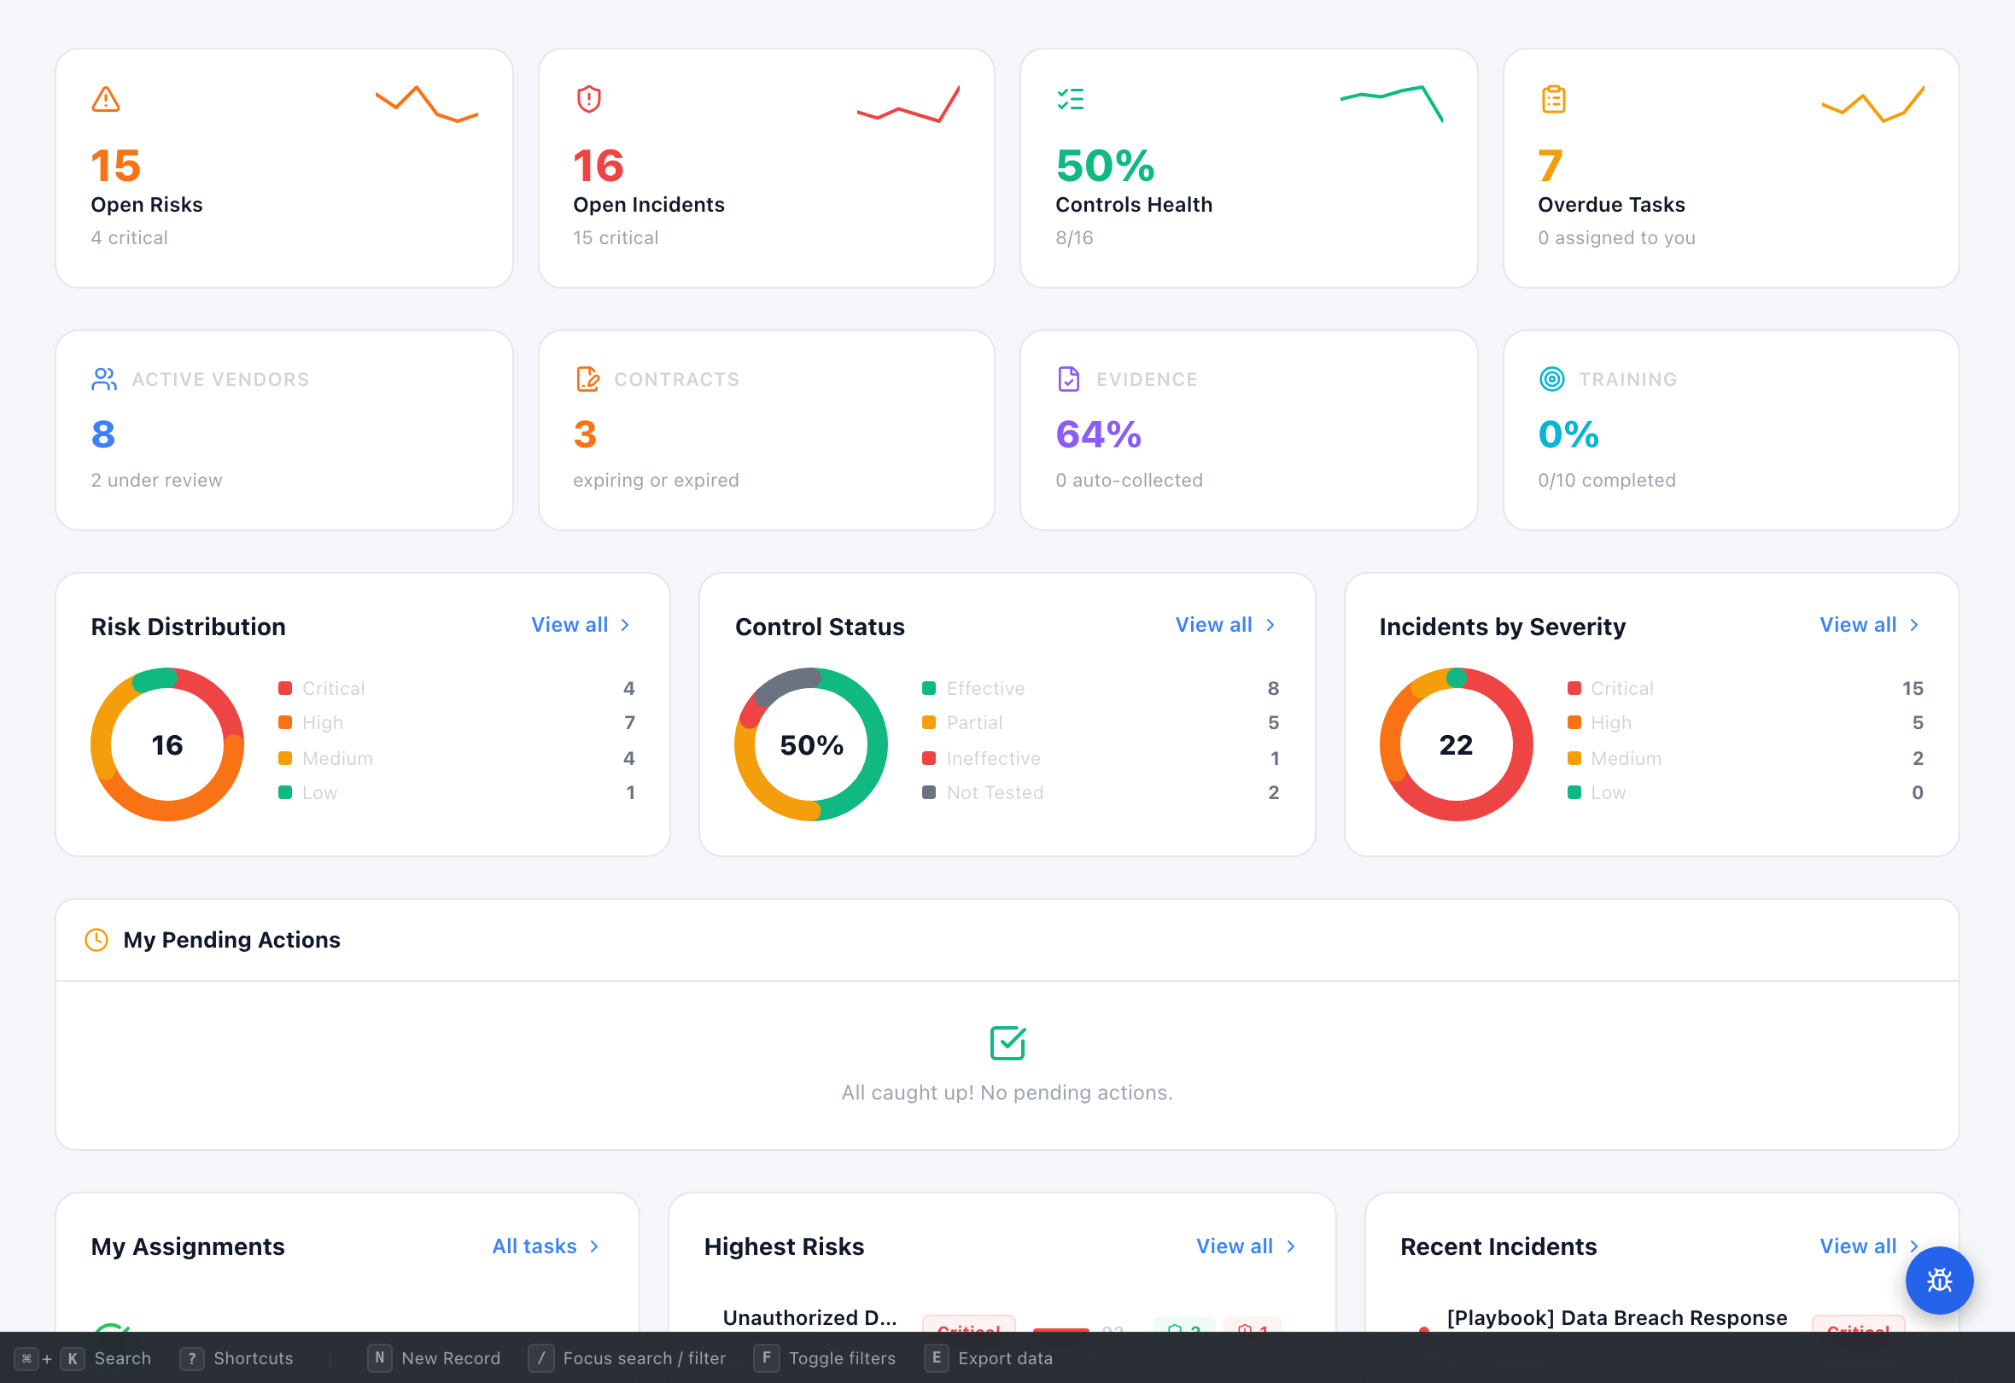
Task: Click the Controls Health checklist icon
Action: pyautogui.click(x=1071, y=100)
